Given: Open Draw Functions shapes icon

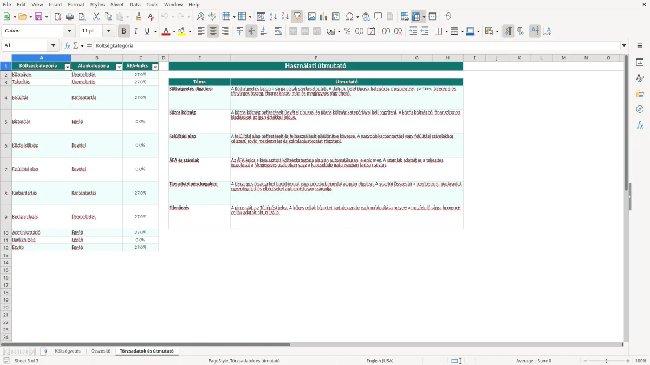Looking at the screenshot, I should 447,17.
